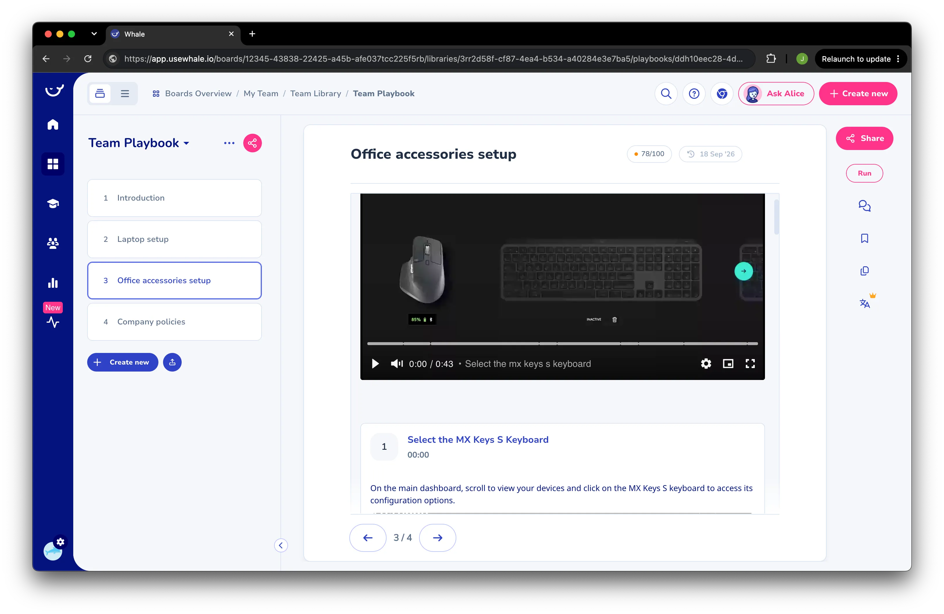The height and width of the screenshot is (614, 944).
Task: Click Team Playbook breadcrumb
Action: 384,94
